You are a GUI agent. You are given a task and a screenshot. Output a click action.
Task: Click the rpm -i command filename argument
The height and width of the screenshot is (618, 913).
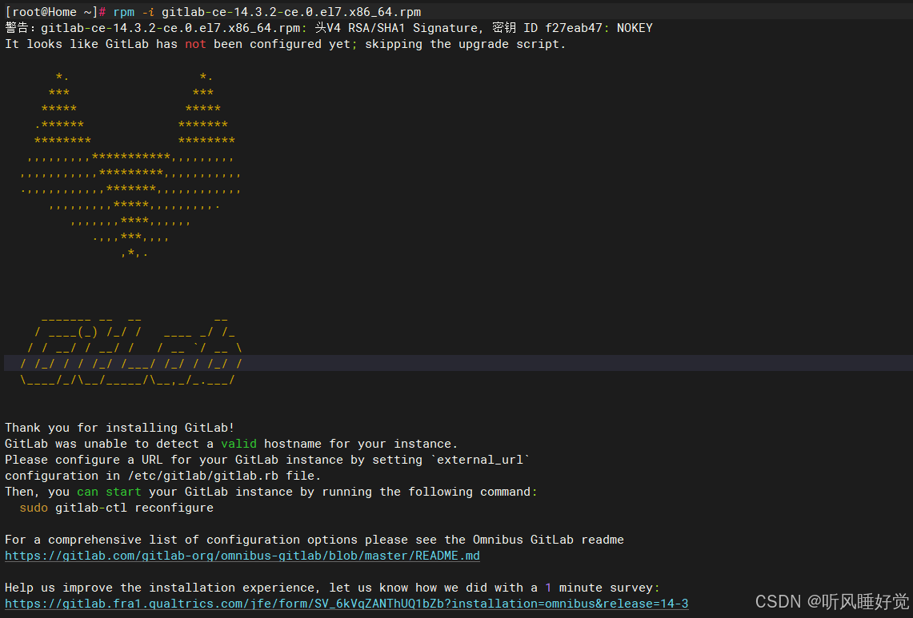point(290,12)
